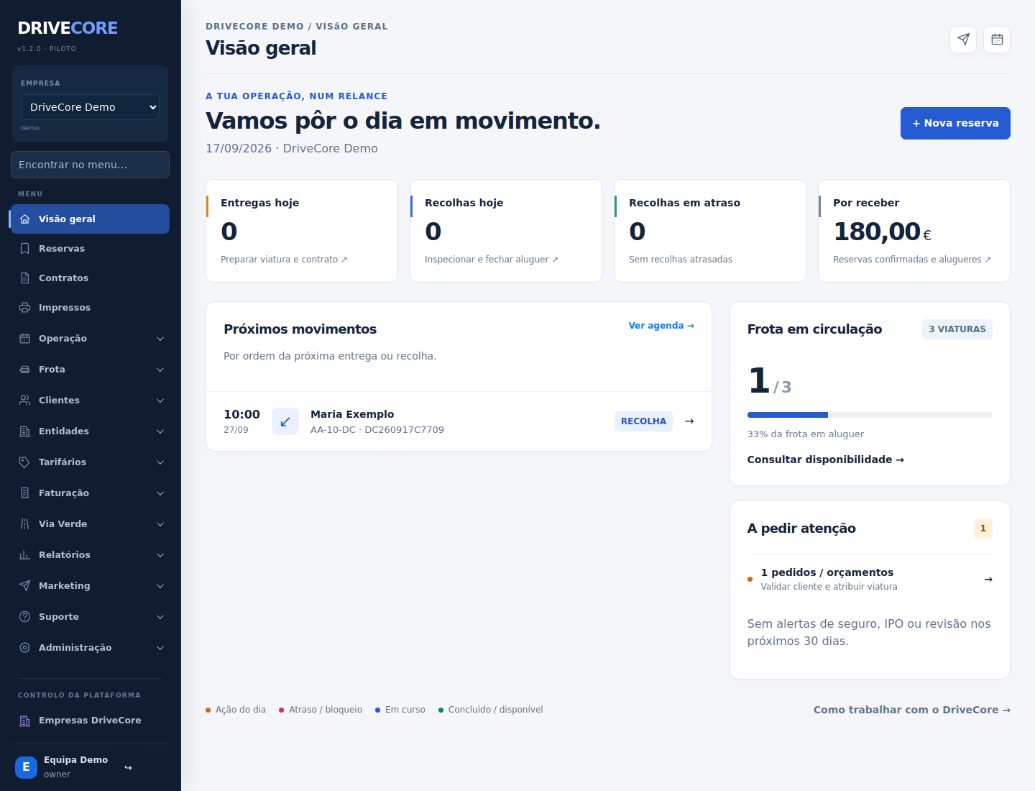1035x791 pixels.
Task: Expand the Operação menu chevron
Action: 160,339
